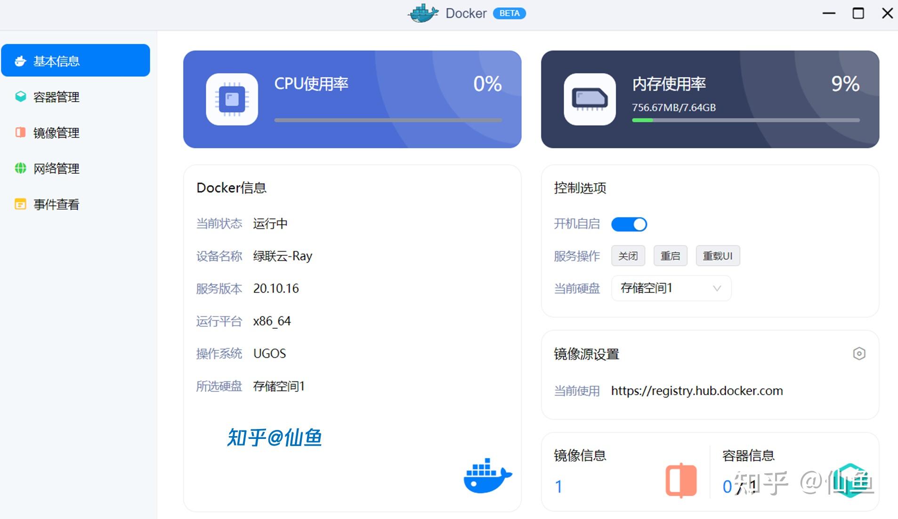Image resolution: width=898 pixels, height=519 pixels.
Task: Click the 容器信息 heading
Action: click(749, 455)
